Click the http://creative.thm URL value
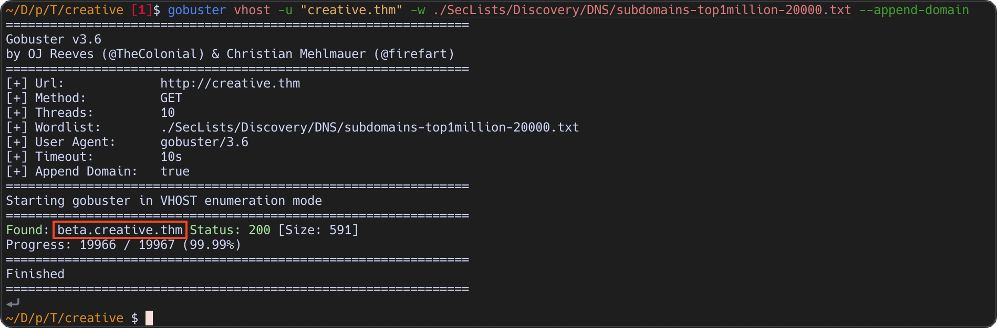Viewport: 997px width, 328px height. point(230,83)
